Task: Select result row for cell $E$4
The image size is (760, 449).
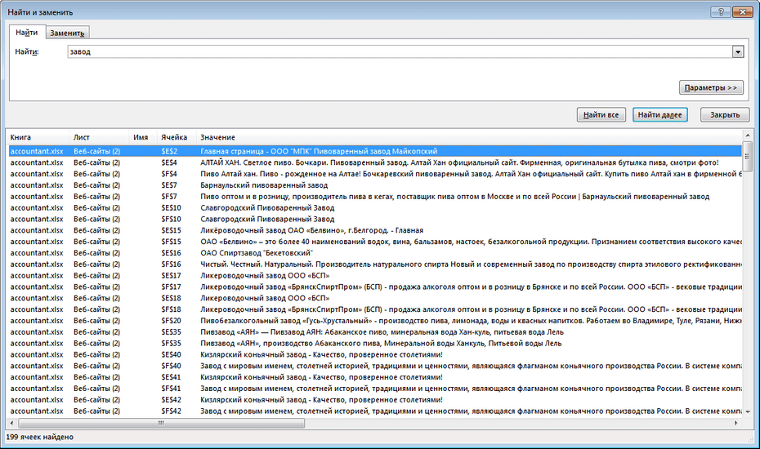Action: click(375, 162)
